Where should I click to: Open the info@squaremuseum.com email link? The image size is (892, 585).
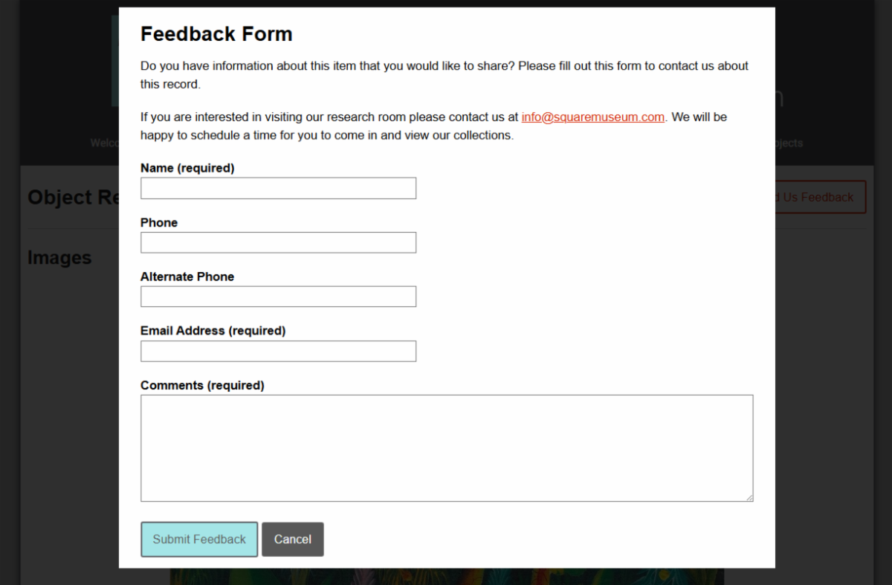tap(592, 117)
